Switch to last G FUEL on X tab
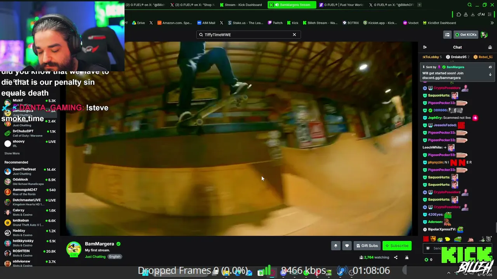497x279 pixels. [391, 5]
